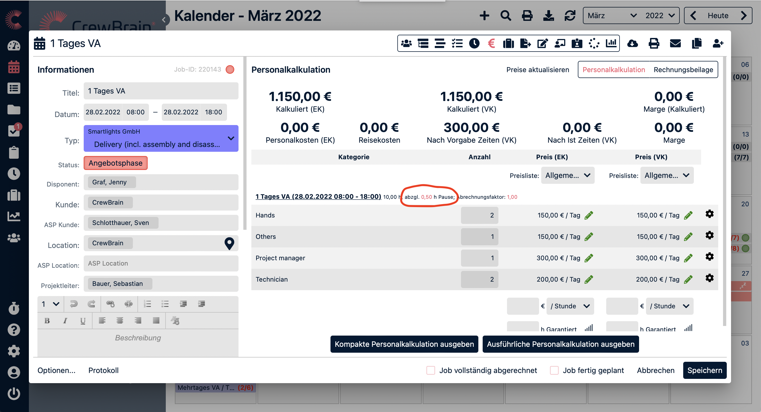Click the add user icon
761x412 pixels.
[x=718, y=44]
